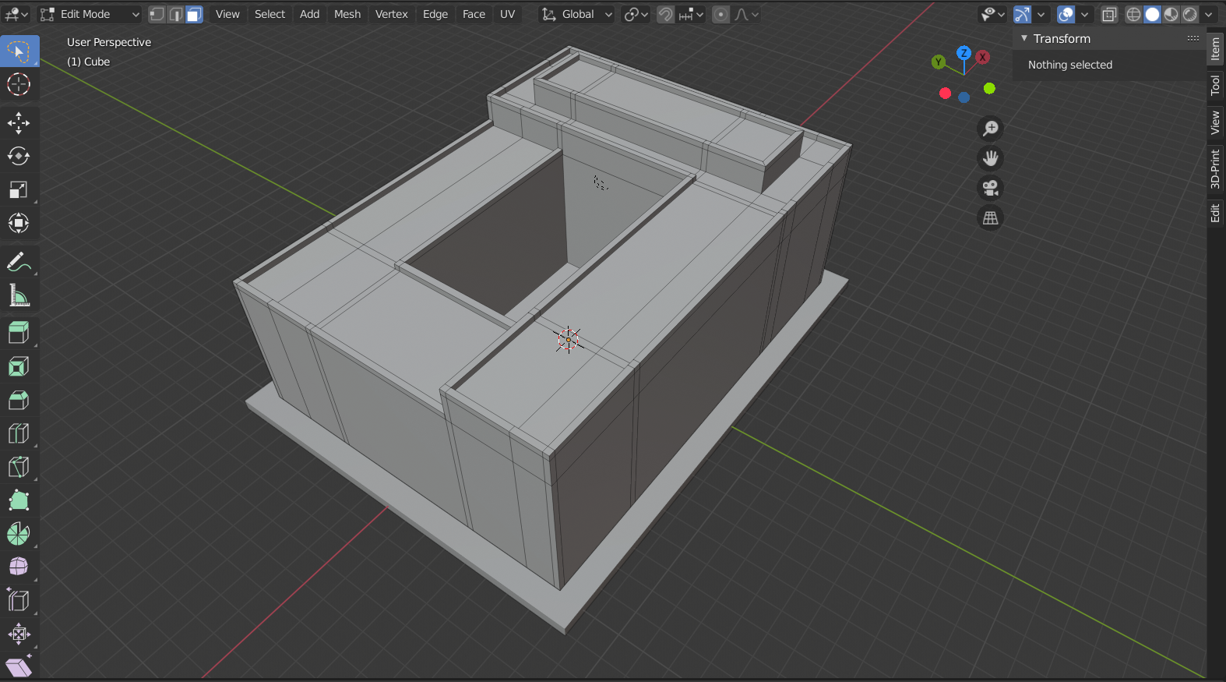Enable edge select mode
Image resolution: width=1226 pixels, height=682 pixels.
point(176,14)
